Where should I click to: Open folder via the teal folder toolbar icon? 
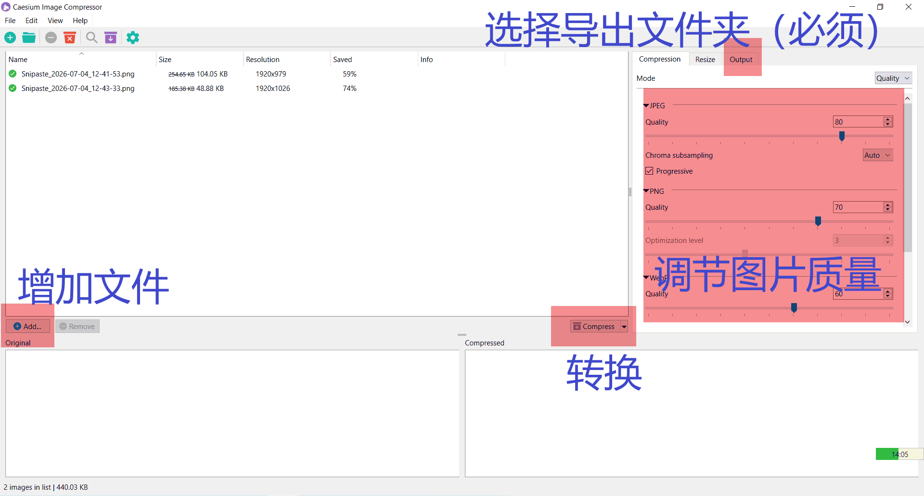(29, 38)
